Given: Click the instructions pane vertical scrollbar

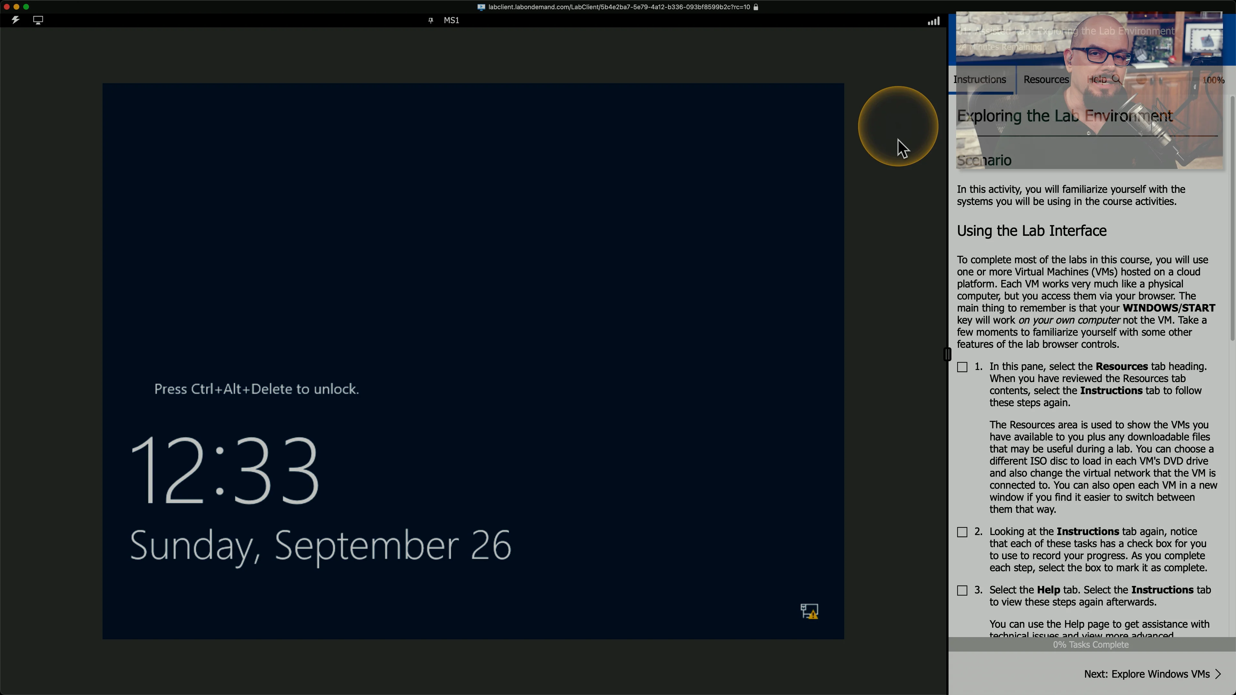Looking at the screenshot, I should (x=1232, y=218).
